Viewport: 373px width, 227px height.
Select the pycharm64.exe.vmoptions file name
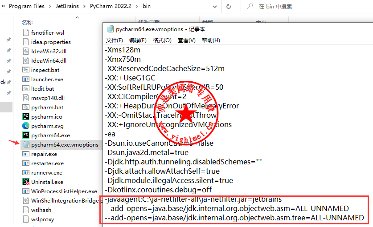[x=65, y=145]
